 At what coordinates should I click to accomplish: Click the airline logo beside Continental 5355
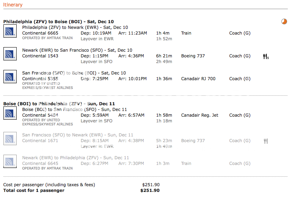(10, 76)
